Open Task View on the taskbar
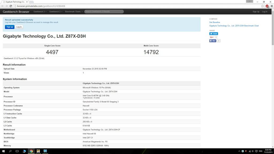Image resolution: width=274 pixels, height=154 pixels. (17, 151)
